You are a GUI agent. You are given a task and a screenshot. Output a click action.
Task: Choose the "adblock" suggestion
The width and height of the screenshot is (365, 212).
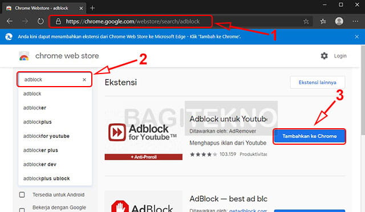(x=55, y=94)
